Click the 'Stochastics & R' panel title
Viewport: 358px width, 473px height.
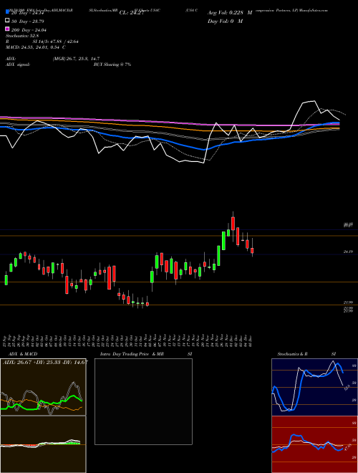[x=292, y=354]
